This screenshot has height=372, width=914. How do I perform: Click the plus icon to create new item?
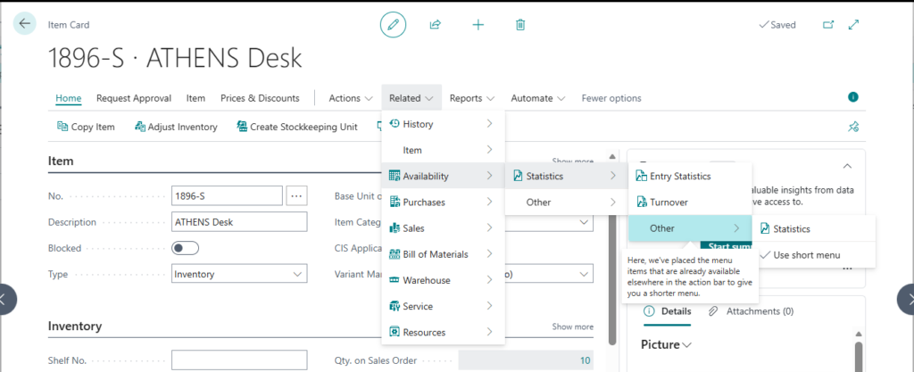pyautogui.click(x=478, y=25)
